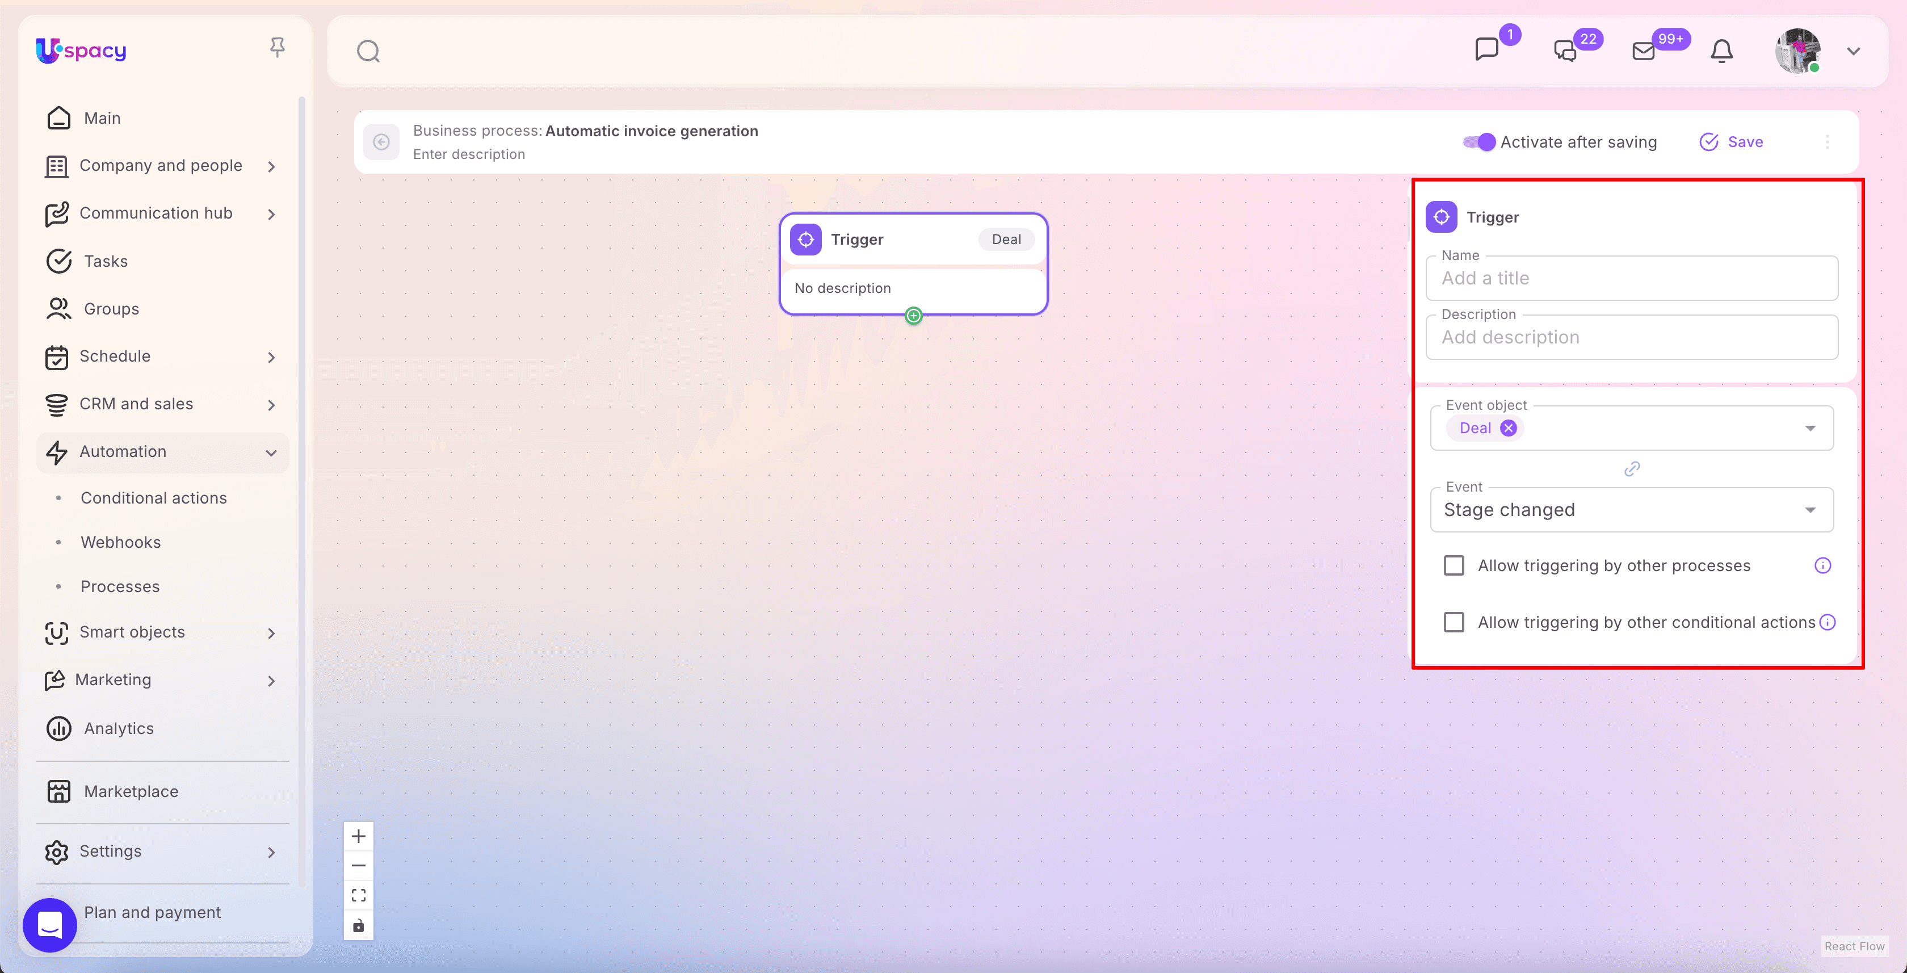The image size is (1907, 973).
Task: Click the Description input field
Action: click(x=1632, y=337)
